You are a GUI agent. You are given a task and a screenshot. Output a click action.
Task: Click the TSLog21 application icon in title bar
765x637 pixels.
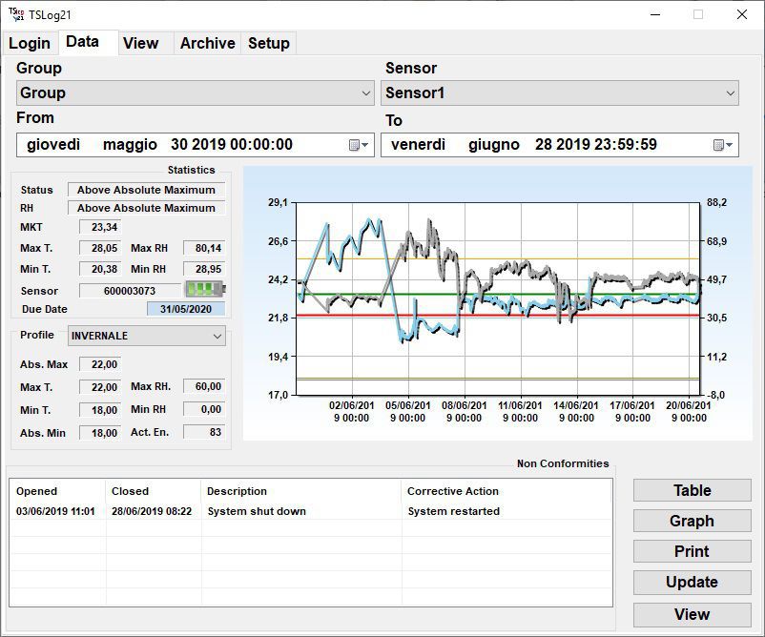pos(15,14)
